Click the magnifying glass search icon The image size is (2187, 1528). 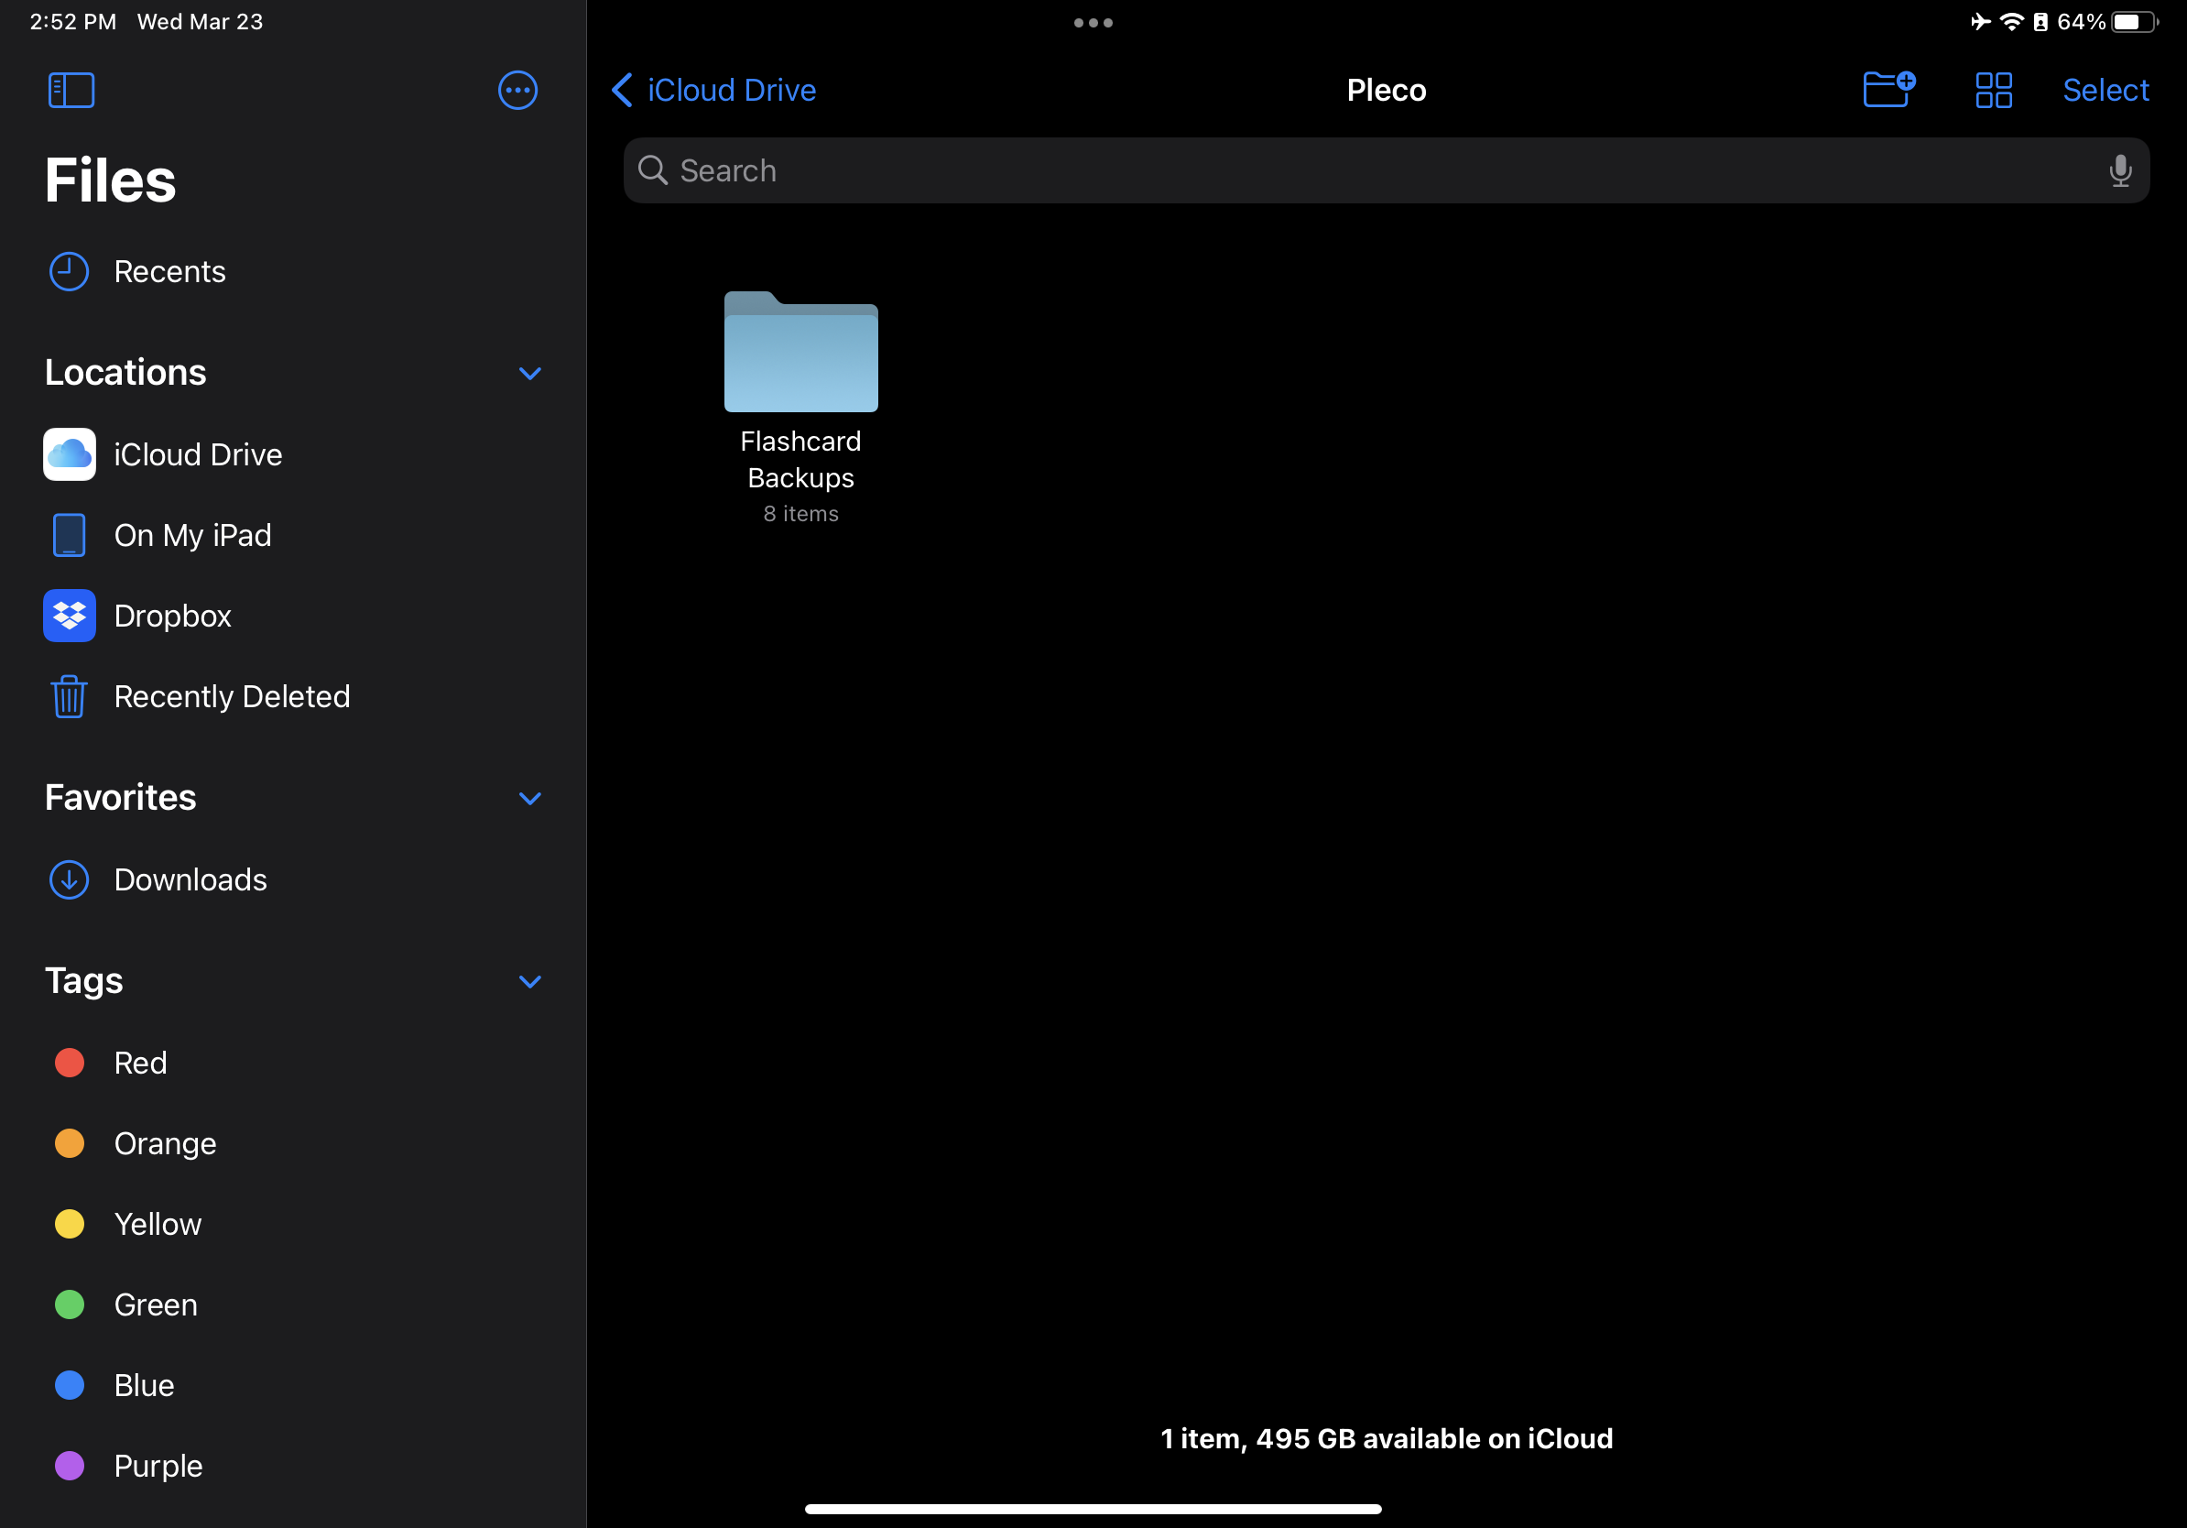click(652, 170)
